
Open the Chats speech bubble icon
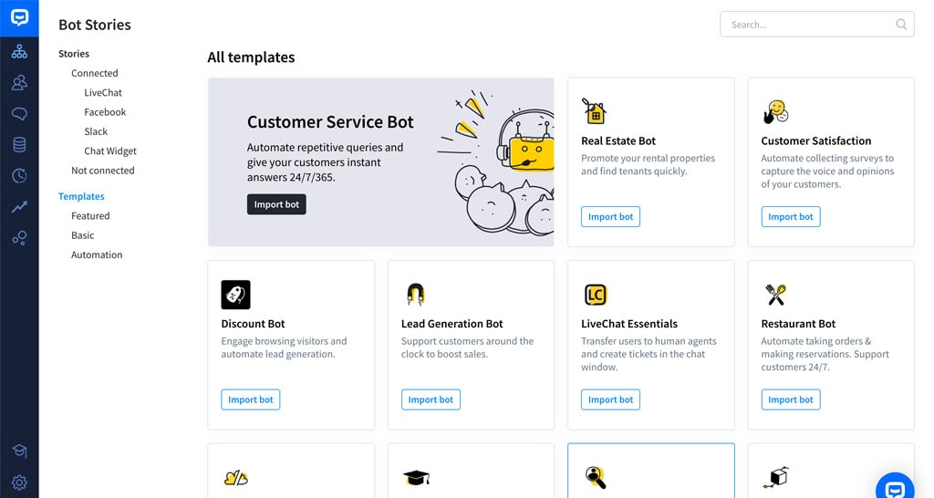point(19,114)
